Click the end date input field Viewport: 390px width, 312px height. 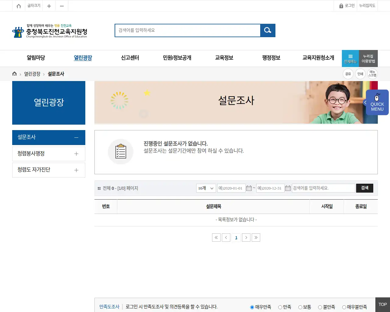(x=270, y=188)
